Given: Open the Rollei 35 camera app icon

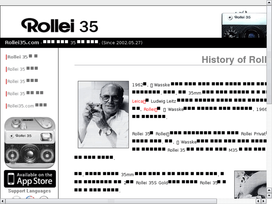Looking at the screenshot, I should (x=30, y=143).
